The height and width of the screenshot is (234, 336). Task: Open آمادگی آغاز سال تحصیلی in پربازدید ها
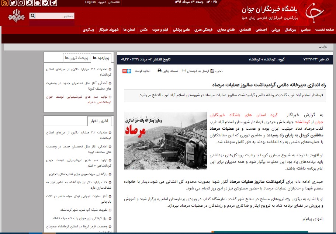(79, 85)
